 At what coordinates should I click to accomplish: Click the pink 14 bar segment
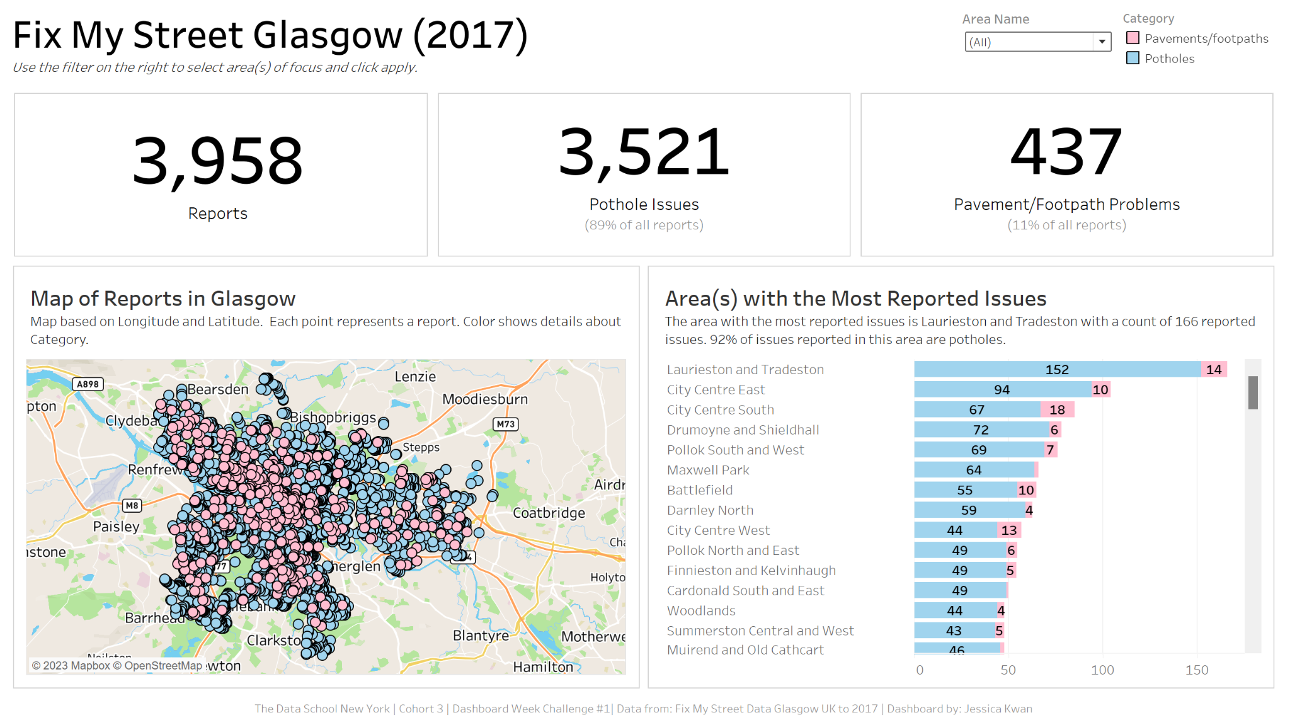[x=1214, y=370]
